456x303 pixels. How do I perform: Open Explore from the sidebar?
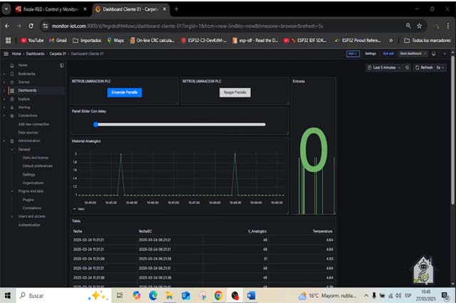pyautogui.click(x=11, y=99)
